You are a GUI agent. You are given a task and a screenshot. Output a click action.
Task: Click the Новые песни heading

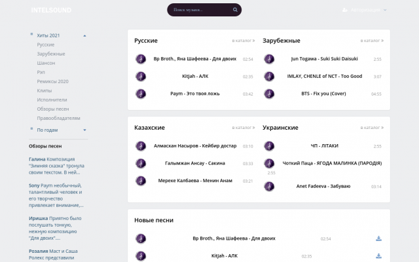coord(154,220)
